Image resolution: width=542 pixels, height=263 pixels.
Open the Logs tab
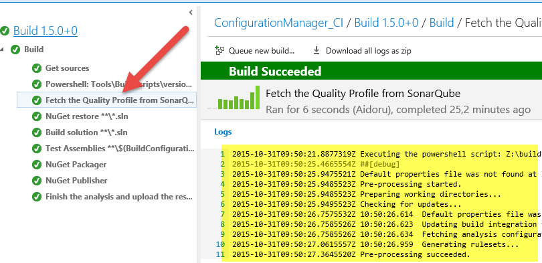click(x=223, y=132)
